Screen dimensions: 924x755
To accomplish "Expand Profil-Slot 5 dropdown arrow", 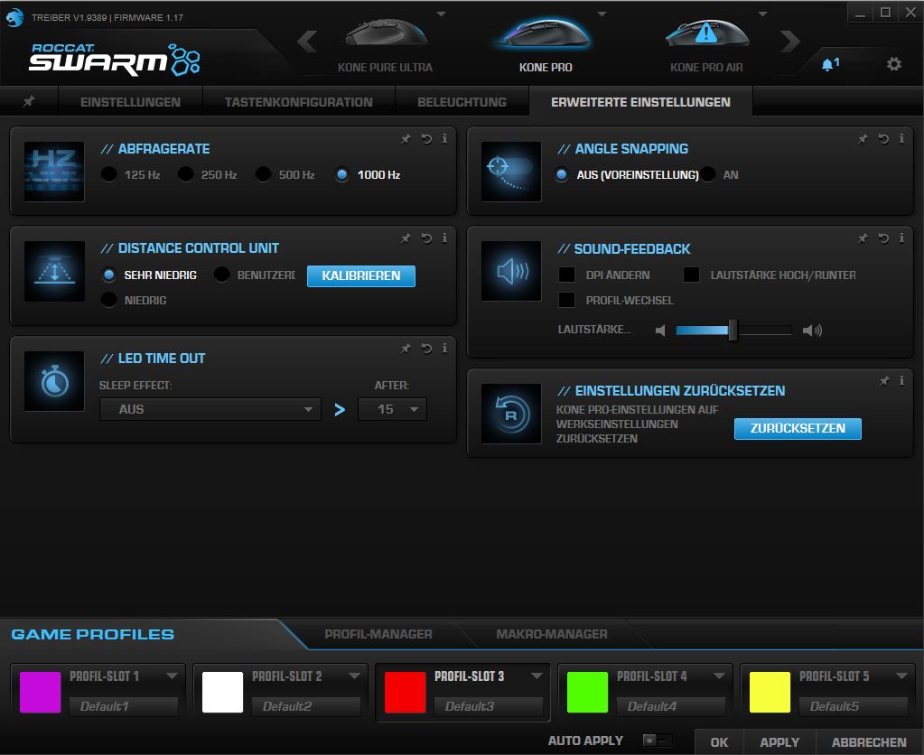I will tap(901, 676).
